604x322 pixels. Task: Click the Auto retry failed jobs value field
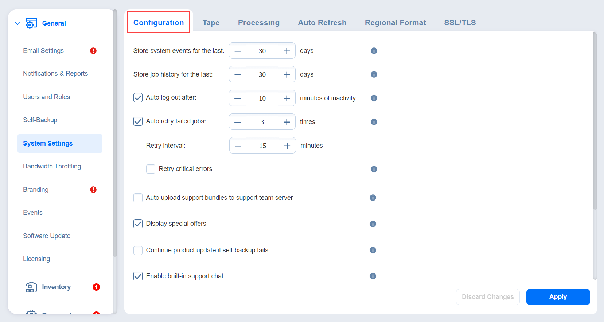pos(262,122)
